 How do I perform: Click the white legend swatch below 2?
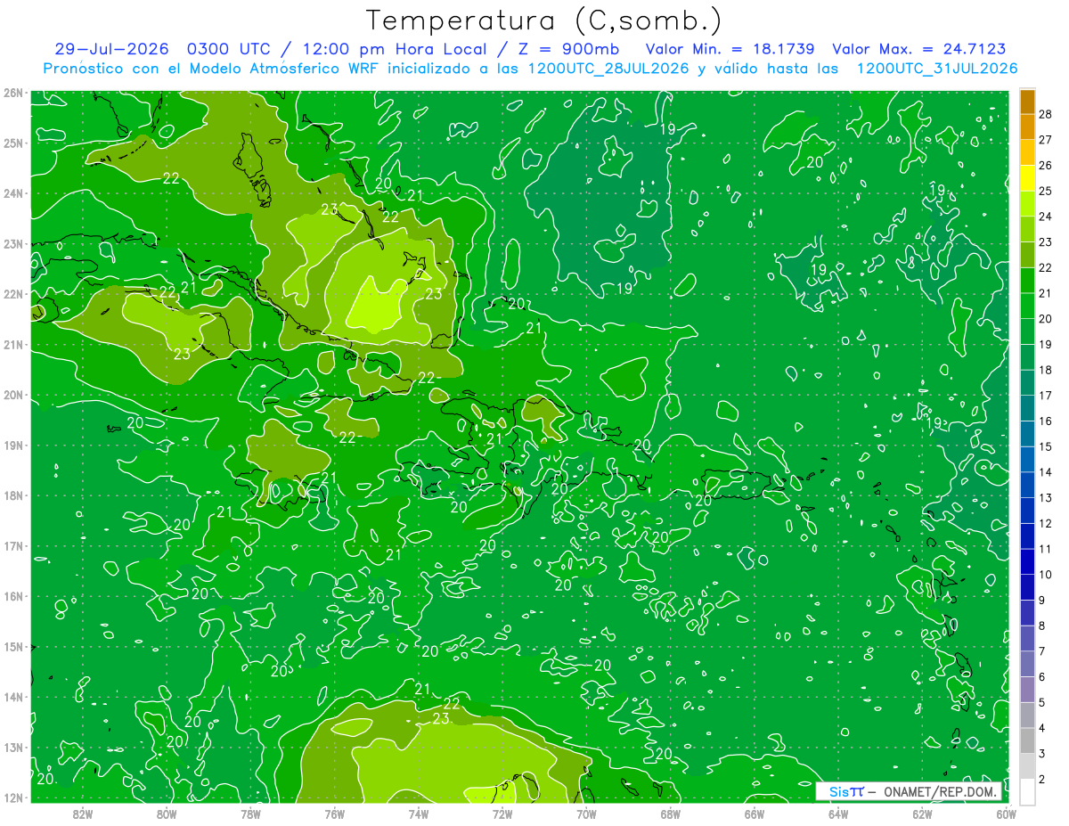click(x=1027, y=791)
